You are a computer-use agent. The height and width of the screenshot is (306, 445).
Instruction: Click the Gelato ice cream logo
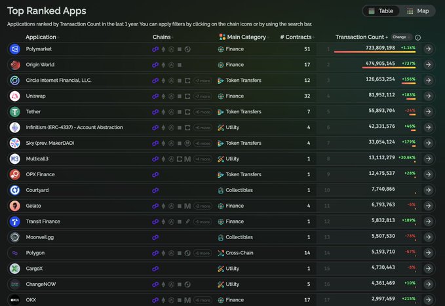tap(15, 206)
